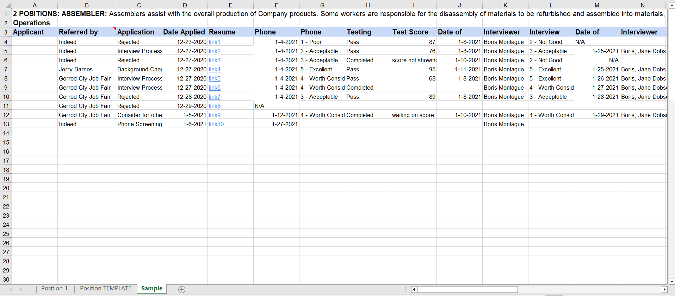Click the Date Applied header cell
The height and width of the screenshot is (296, 675).
[185, 32]
